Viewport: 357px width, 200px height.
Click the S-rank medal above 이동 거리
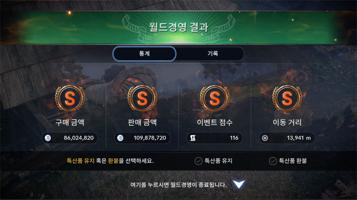point(287,98)
